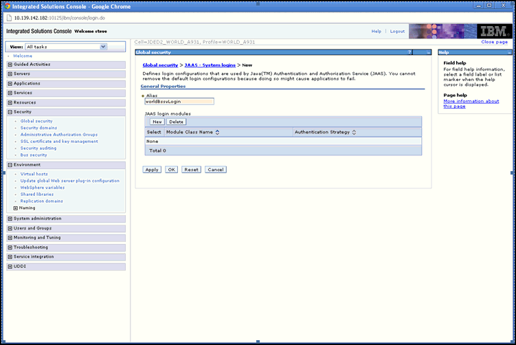Expand the System administration section
The height and width of the screenshot is (345, 516).
pos(10,219)
